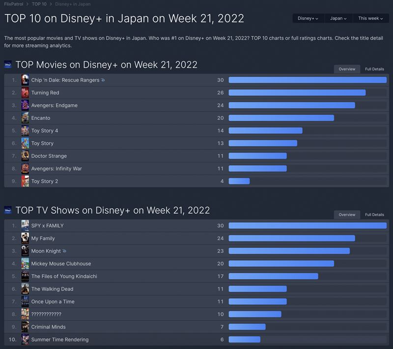Open the Japan country dropdown
393x349 pixels.
coord(338,18)
